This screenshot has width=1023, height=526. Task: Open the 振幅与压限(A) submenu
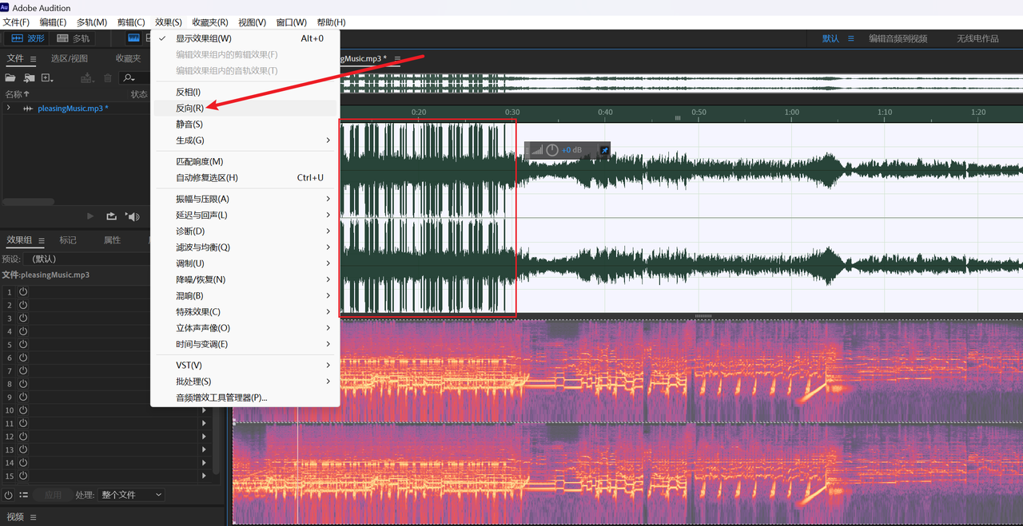coord(202,199)
